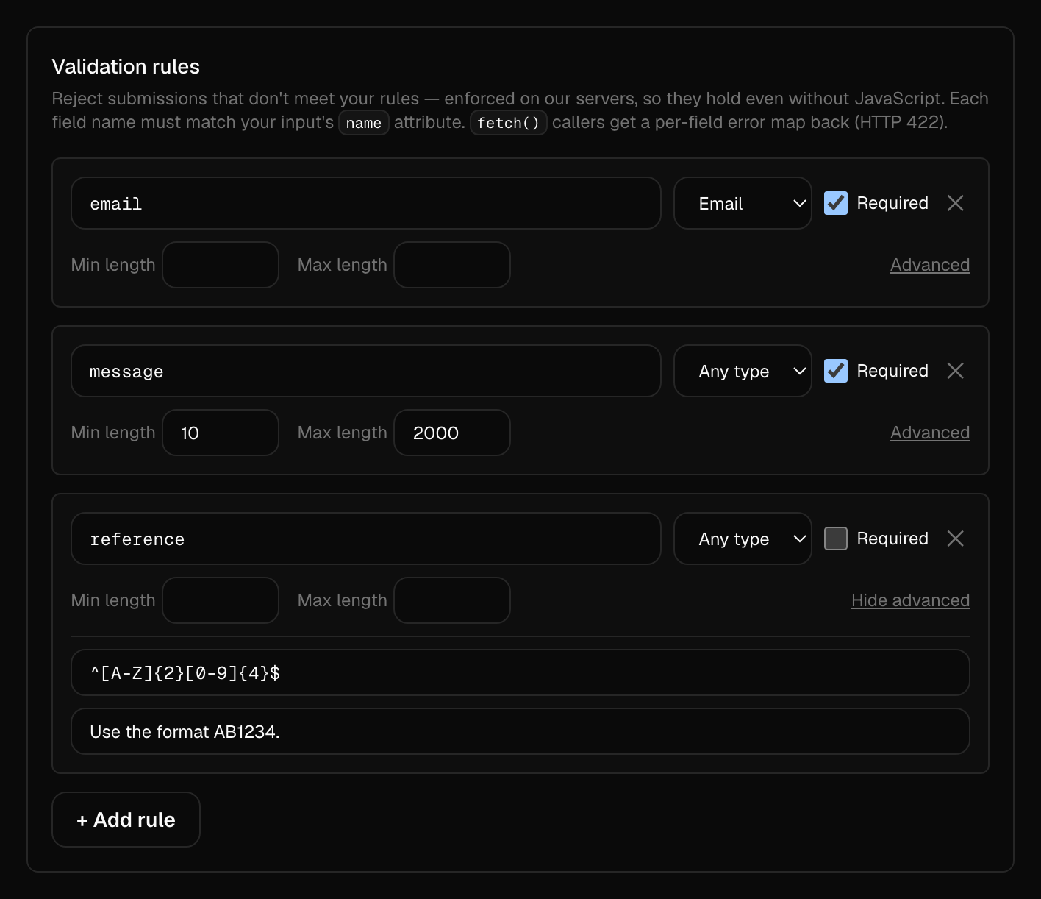Click the message Min length box showing 10

(x=221, y=433)
